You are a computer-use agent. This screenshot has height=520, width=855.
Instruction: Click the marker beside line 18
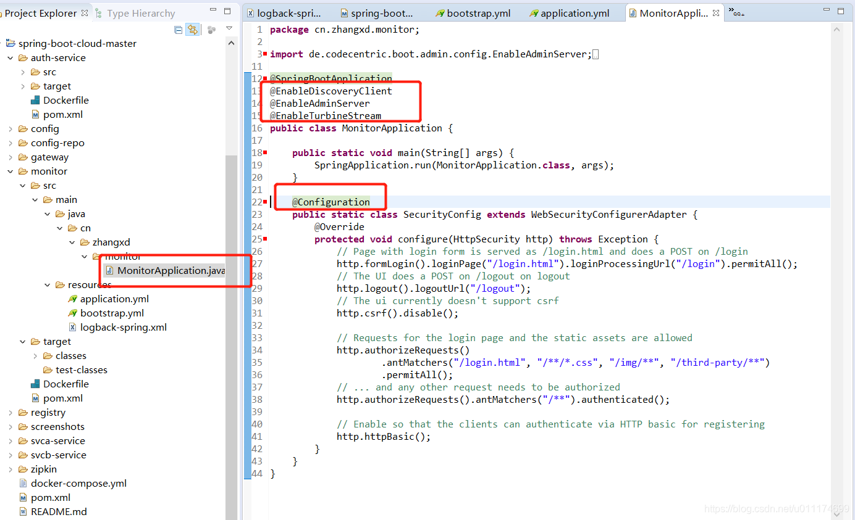(x=265, y=152)
